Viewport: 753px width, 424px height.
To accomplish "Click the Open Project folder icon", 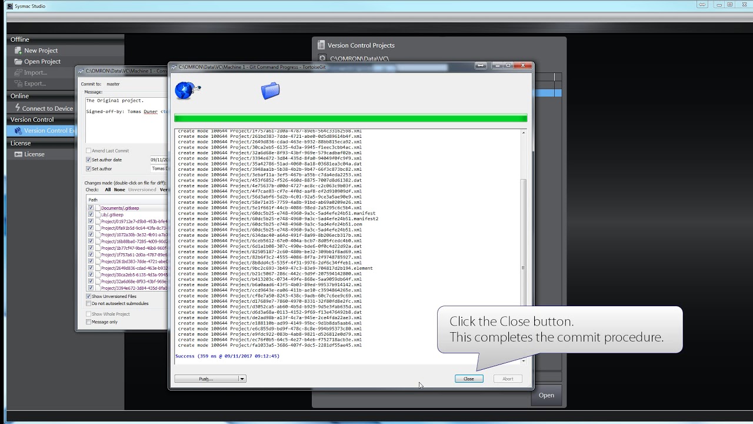I will click(18, 61).
